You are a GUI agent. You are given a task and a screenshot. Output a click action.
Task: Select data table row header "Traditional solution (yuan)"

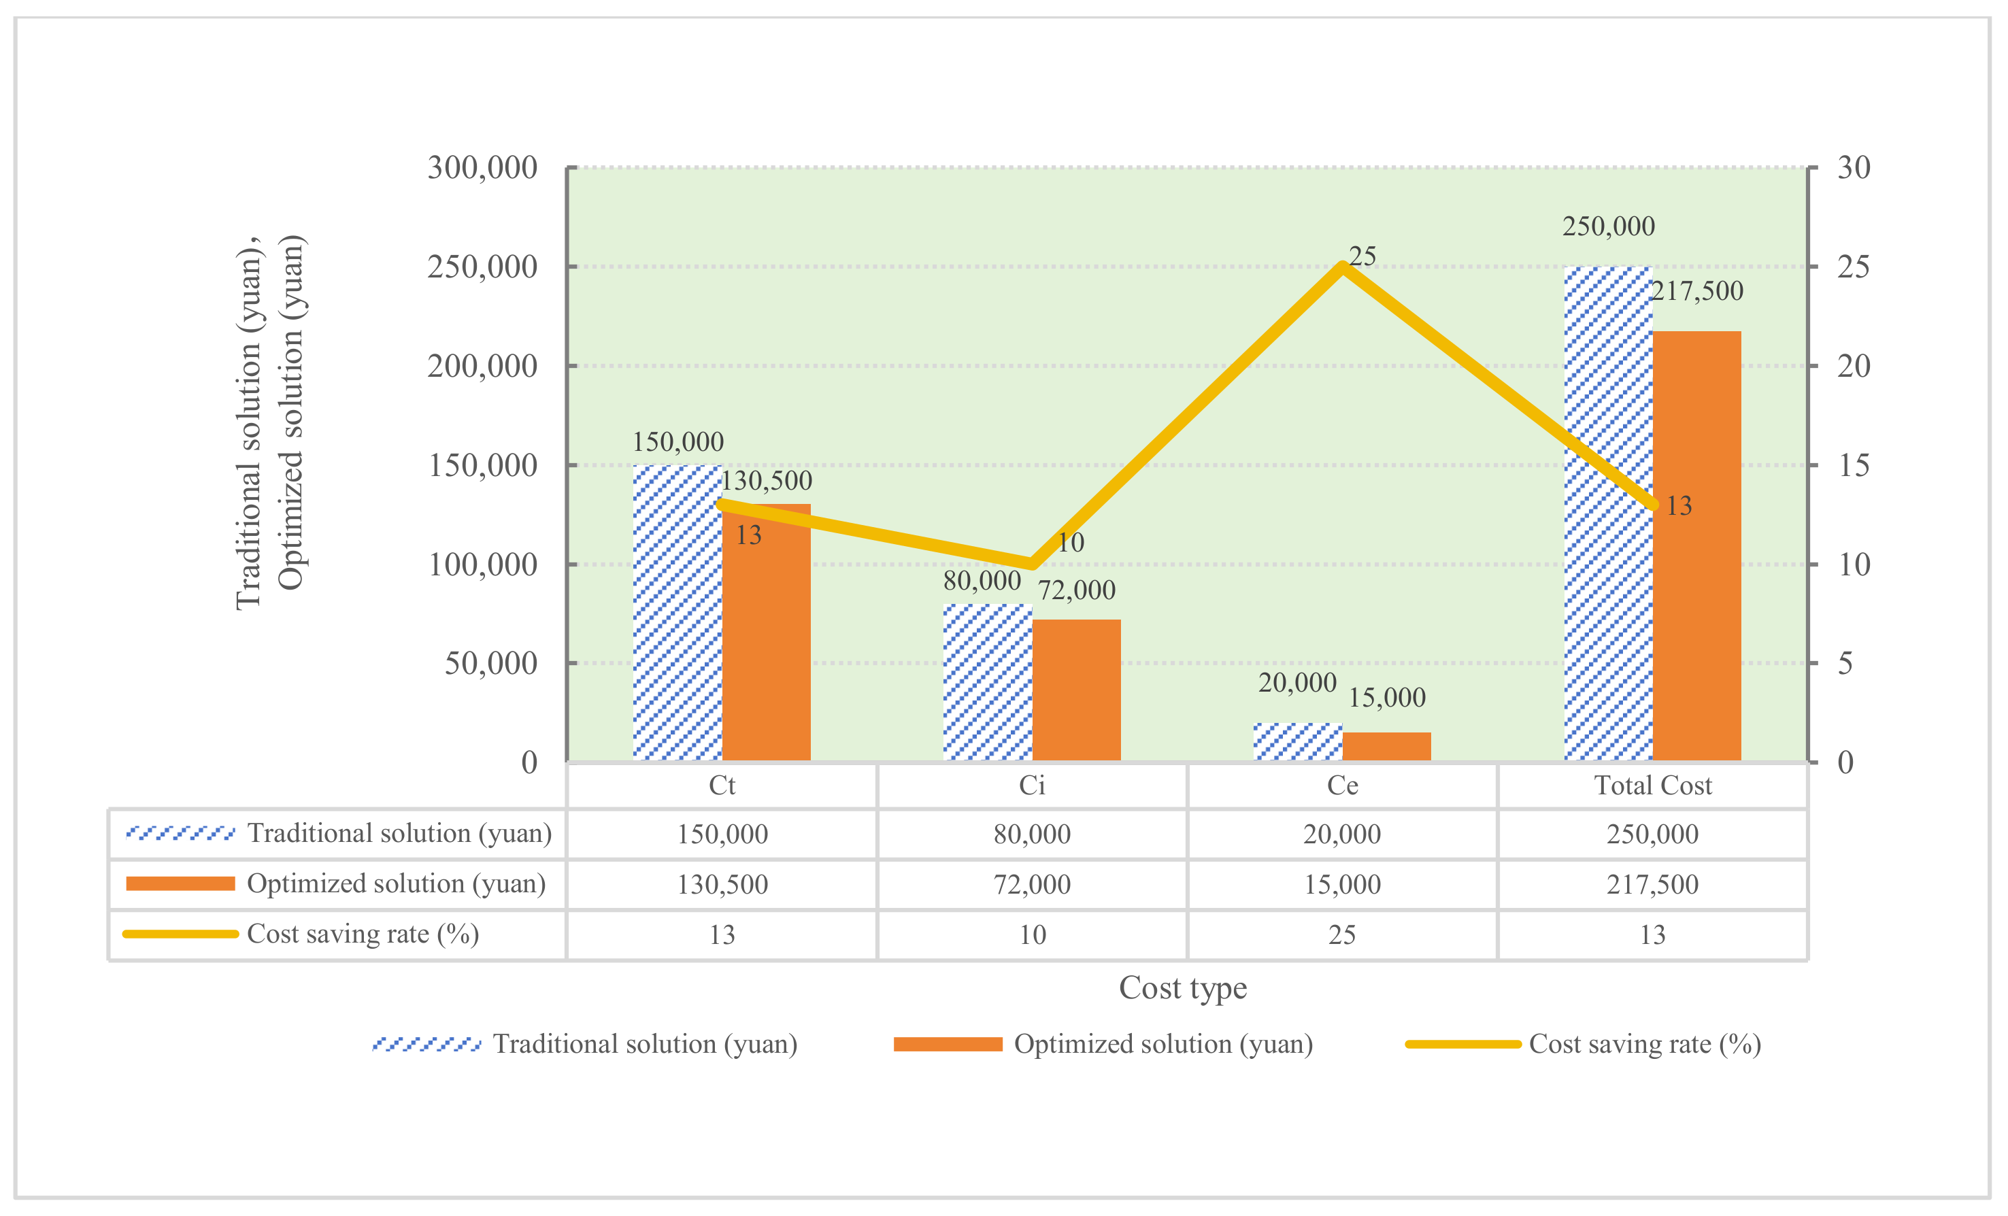tap(399, 834)
